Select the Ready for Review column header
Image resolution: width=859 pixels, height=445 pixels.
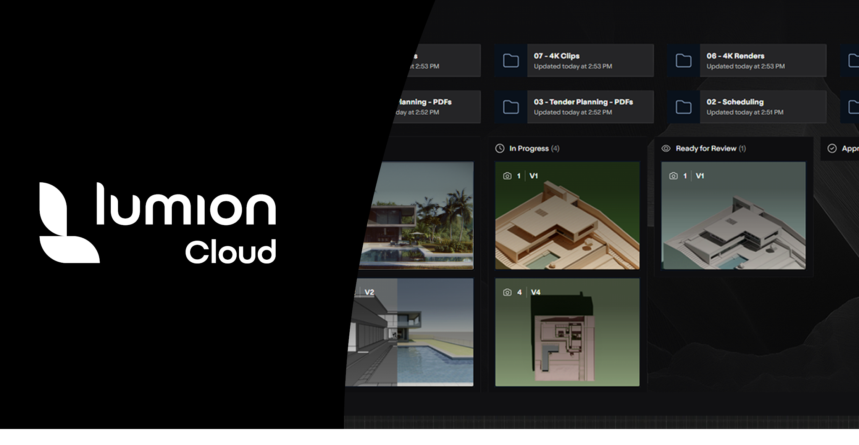pos(706,148)
